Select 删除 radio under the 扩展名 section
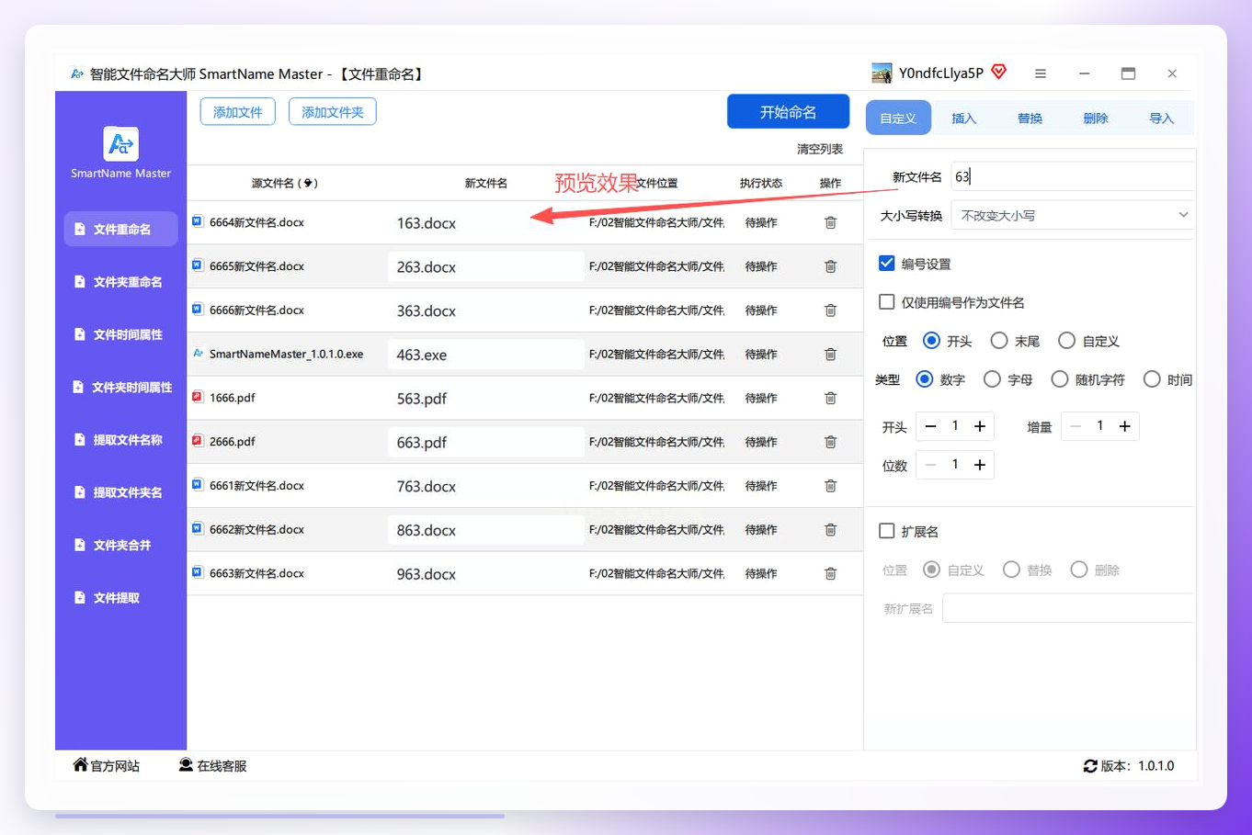Screen dimensions: 1252x835 point(1079,570)
